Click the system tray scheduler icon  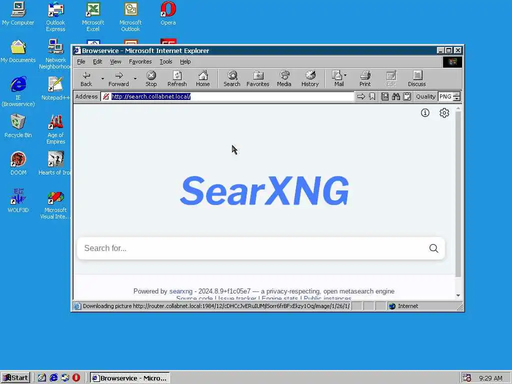tap(467, 378)
